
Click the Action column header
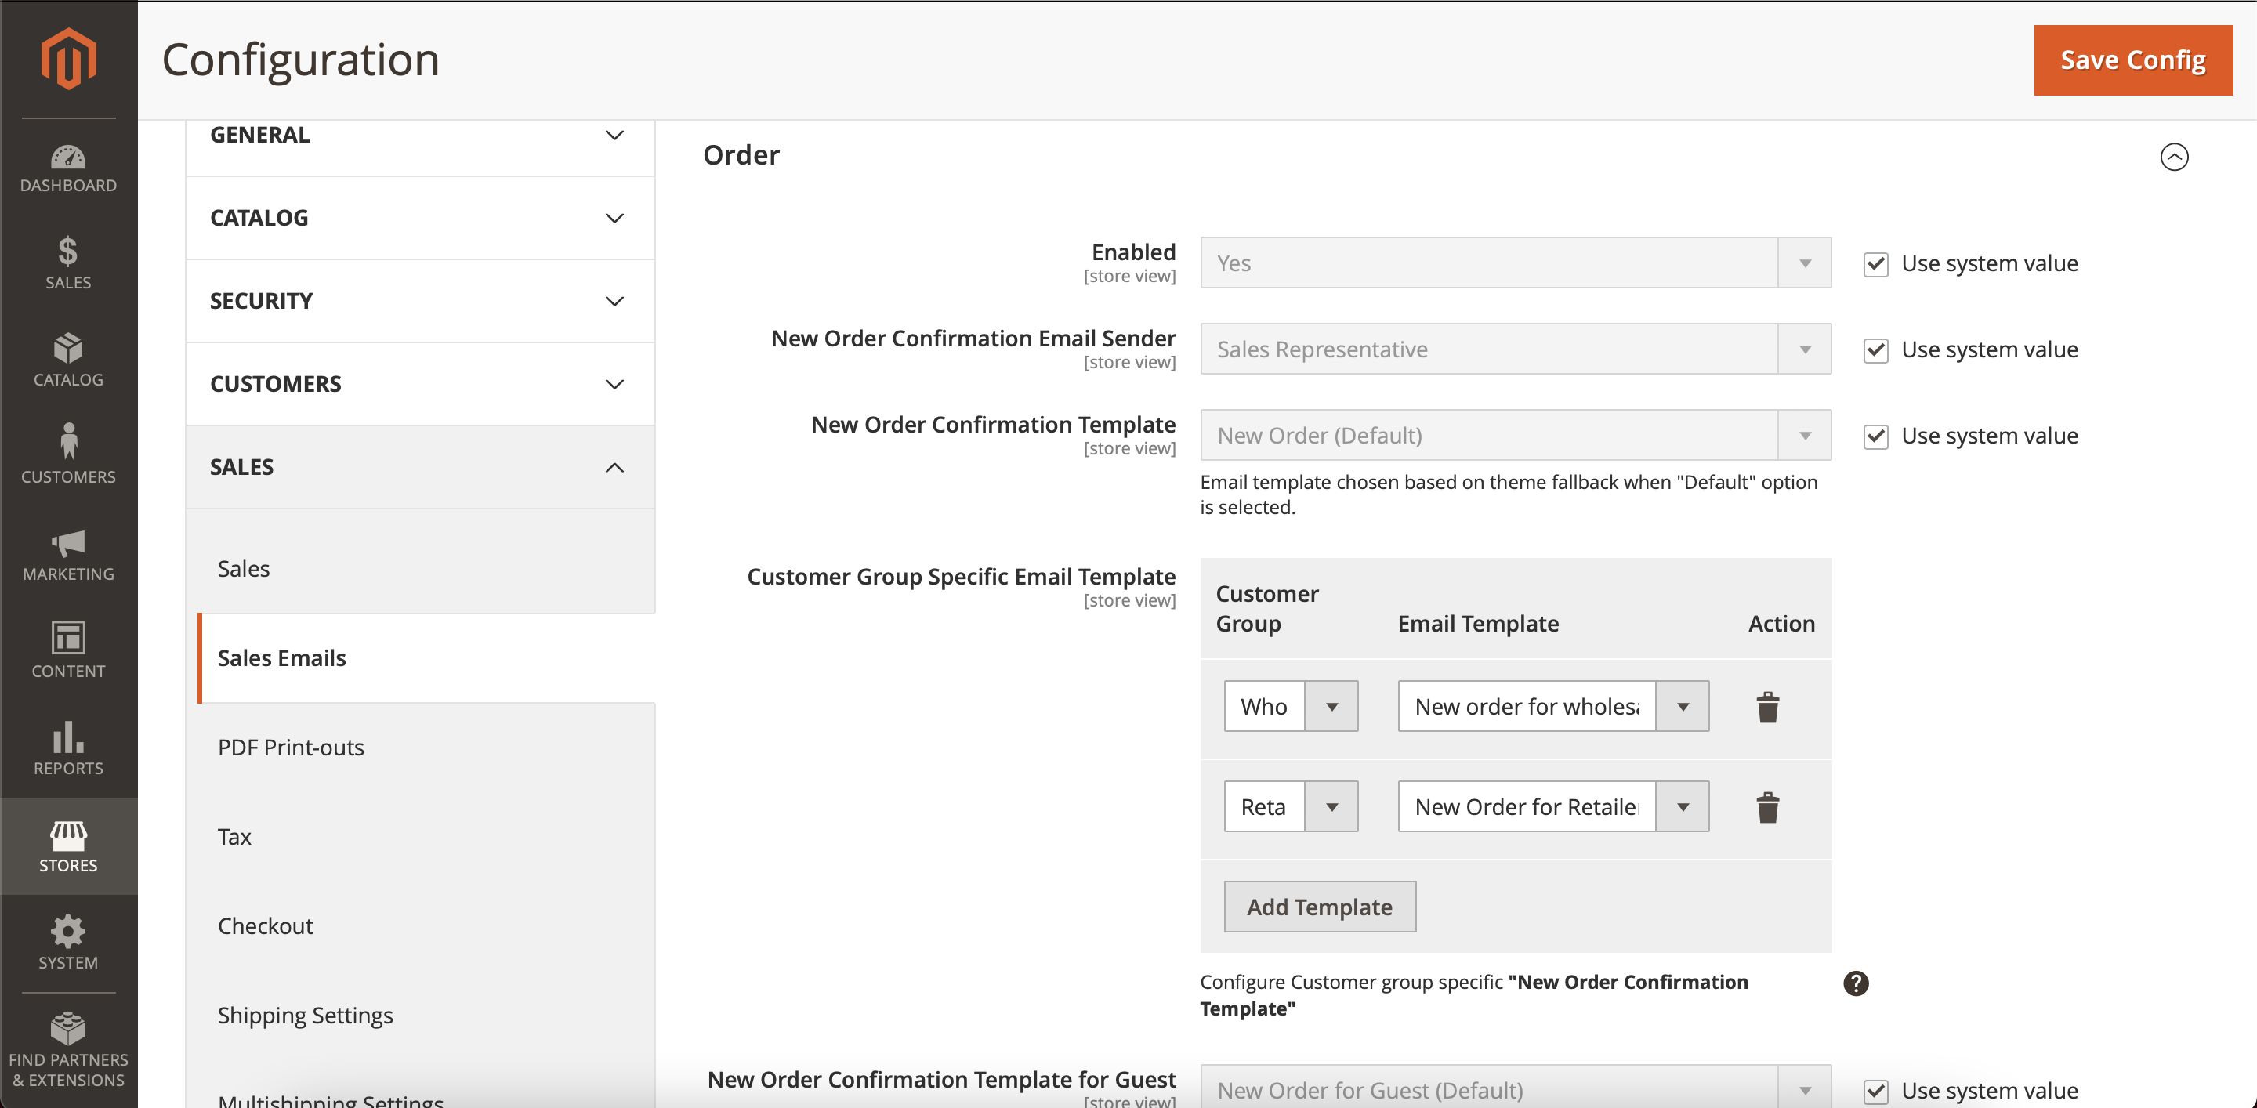click(1781, 624)
